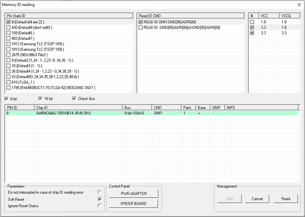Uncheck the VCC 3.3 VCCQ 3.3 row
Image resolution: width=305 pixels, height=217 pixels.
coord(252,33)
